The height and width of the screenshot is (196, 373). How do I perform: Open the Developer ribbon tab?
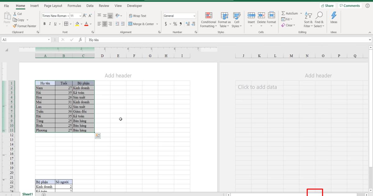pos(134,6)
